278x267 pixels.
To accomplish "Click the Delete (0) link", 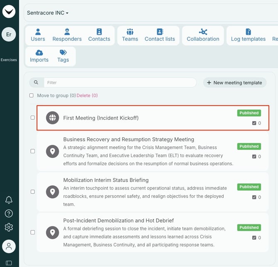I will [87, 95].
